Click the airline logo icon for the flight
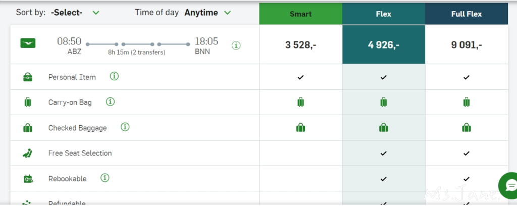 pos(28,43)
